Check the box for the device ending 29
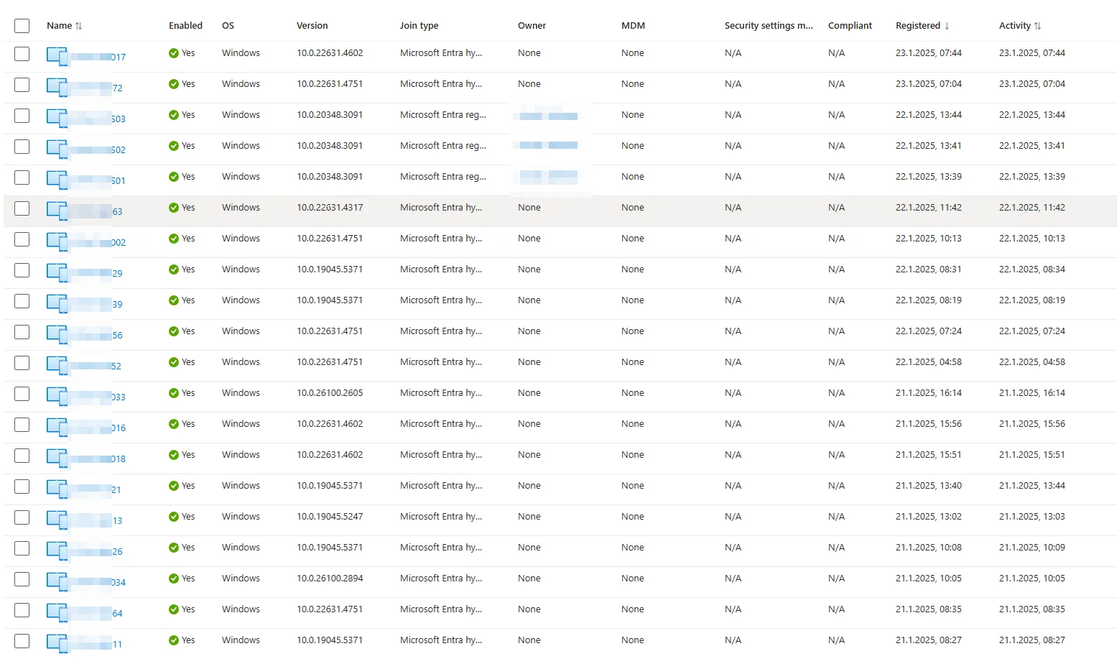The height and width of the screenshot is (659, 1117). 22,270
